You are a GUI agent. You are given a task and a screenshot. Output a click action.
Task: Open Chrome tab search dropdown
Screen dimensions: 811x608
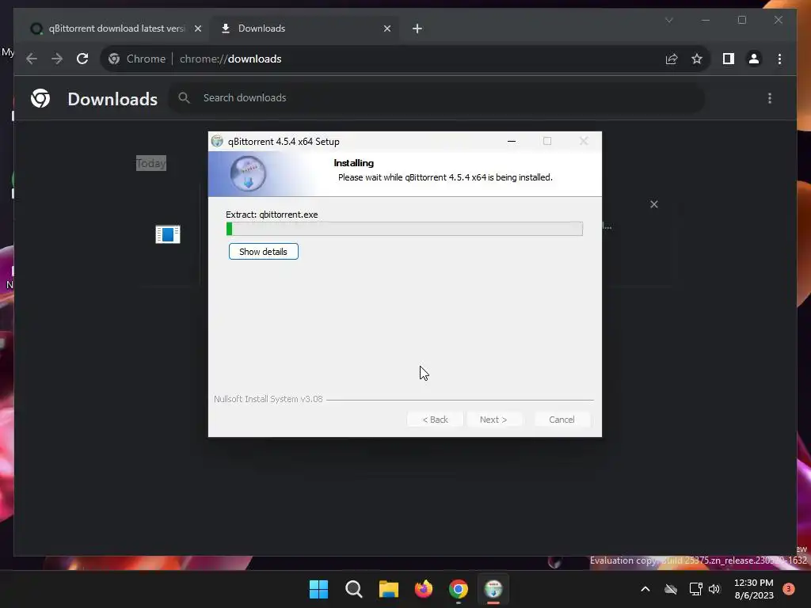[x=668, y=20]
